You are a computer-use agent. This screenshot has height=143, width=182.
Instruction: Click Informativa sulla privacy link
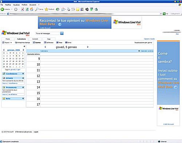[x=24, y=132]
